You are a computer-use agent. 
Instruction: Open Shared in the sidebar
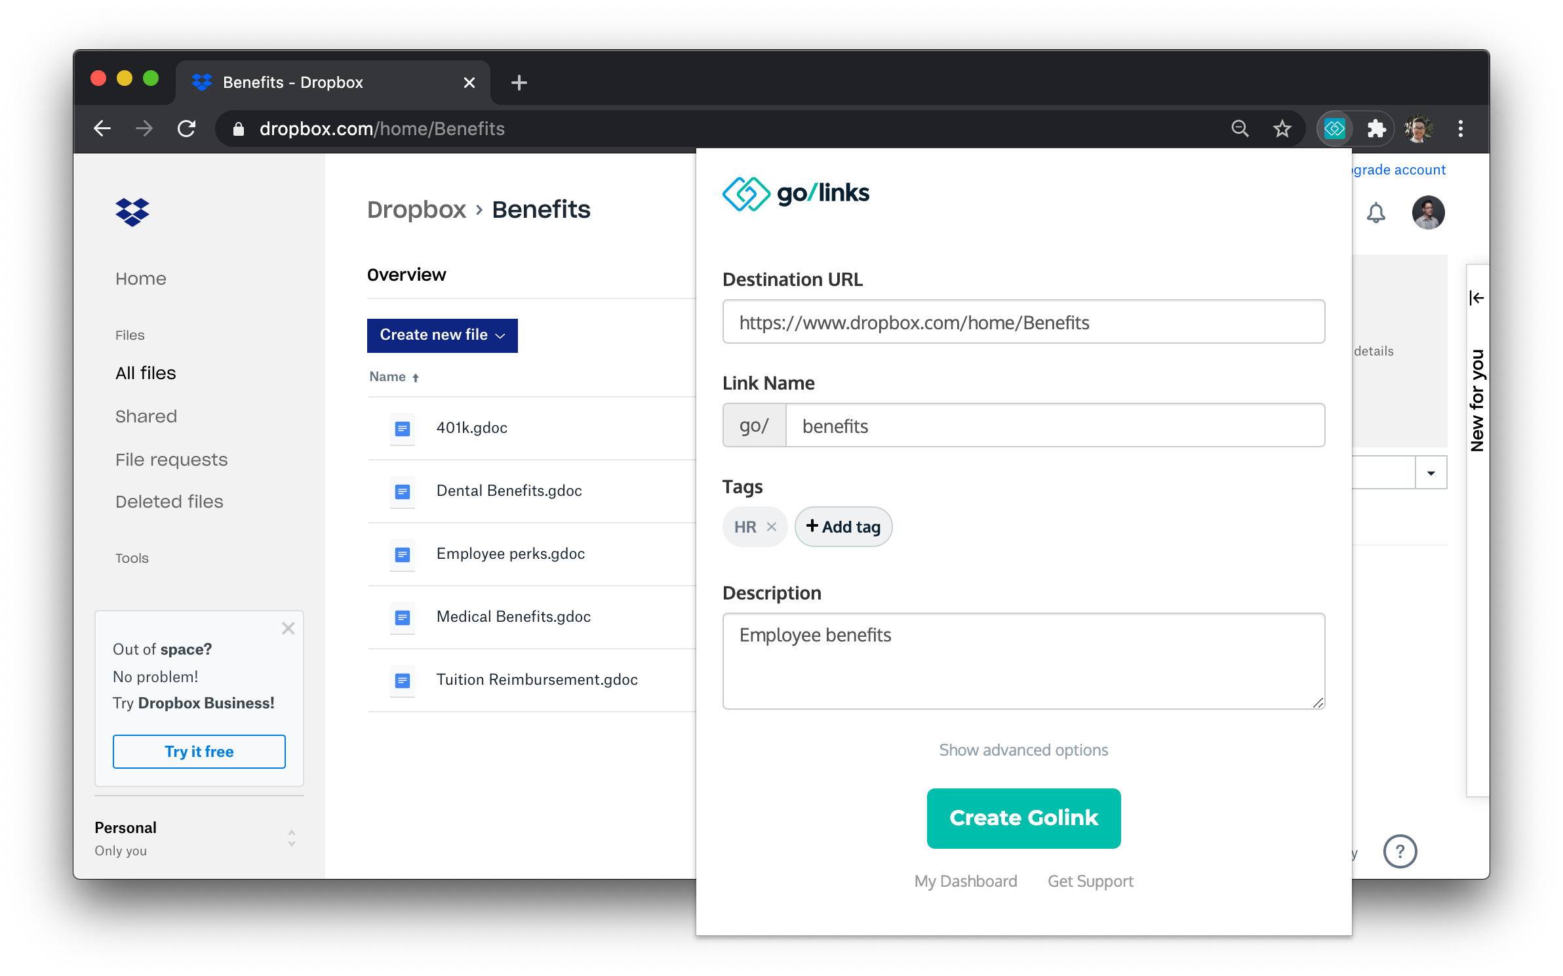pos(146,417)
